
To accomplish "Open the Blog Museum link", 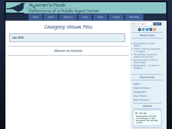I will pos(141,100).
